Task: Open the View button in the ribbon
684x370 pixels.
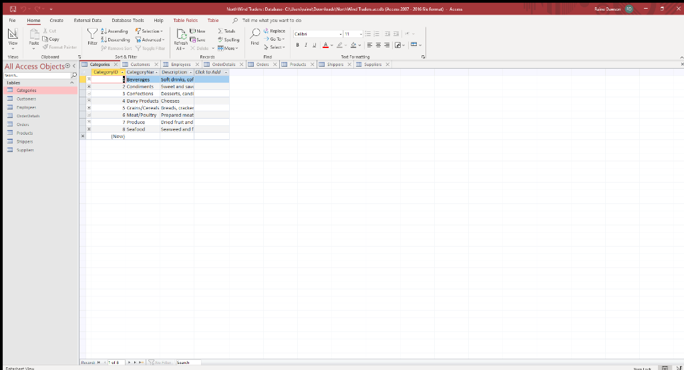Action: pyautogui.click(x=13, y=38)
